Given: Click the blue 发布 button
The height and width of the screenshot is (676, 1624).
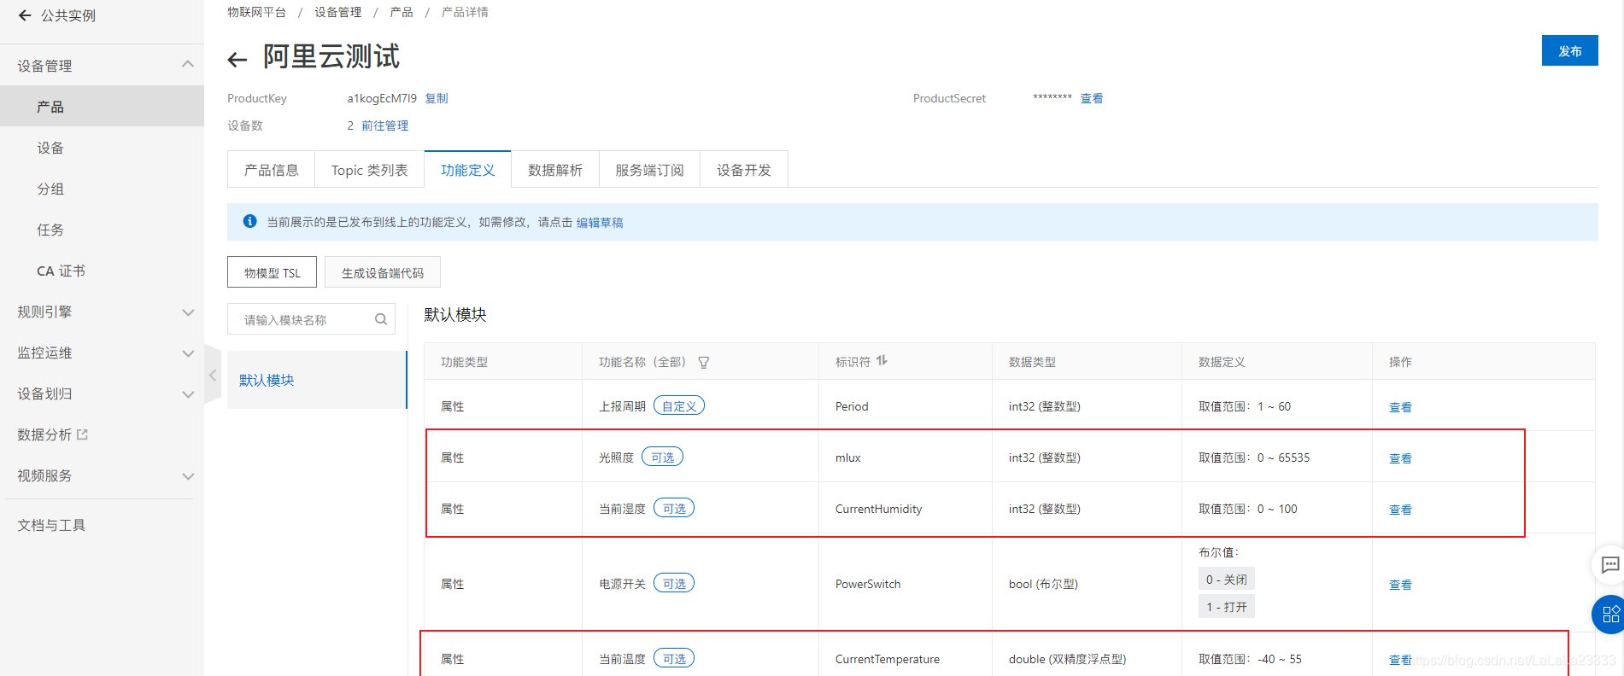Looking at the screenshot, I should pyautogui.click(x=1569, y=50).
